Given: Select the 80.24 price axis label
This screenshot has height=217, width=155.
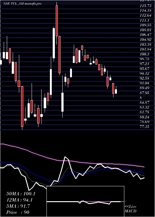Looking at the screenshot, I should click(x=145, y=117).
